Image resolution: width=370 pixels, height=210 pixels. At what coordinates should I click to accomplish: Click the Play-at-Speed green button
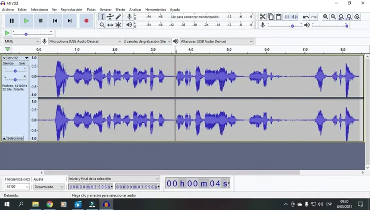coord(7,33)
